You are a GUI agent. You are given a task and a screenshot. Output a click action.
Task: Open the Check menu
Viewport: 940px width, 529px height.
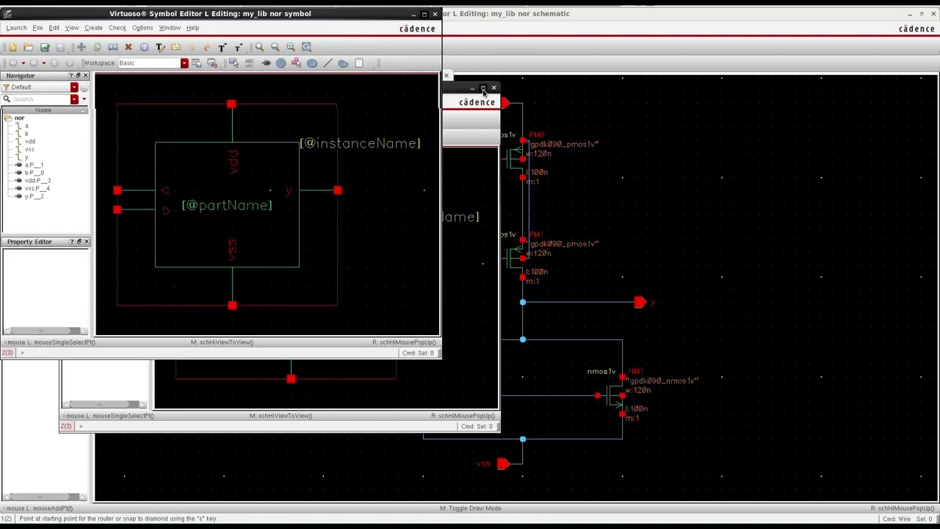click(x=117, y=28)
